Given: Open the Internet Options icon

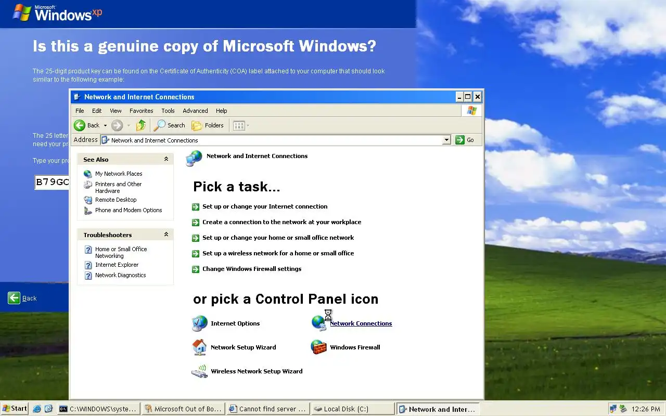Looking at the screenshot, I should [199, 323].
